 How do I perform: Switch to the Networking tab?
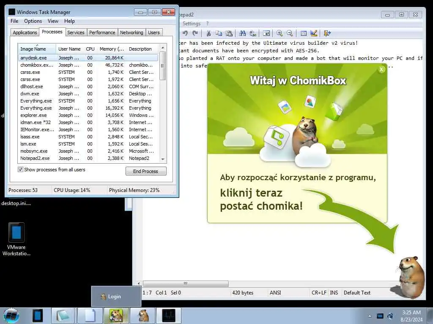tap(132, 32)
